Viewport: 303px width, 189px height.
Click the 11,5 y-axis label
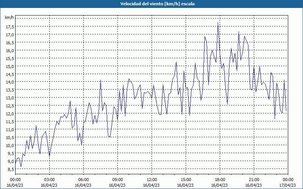click(10, 122)
